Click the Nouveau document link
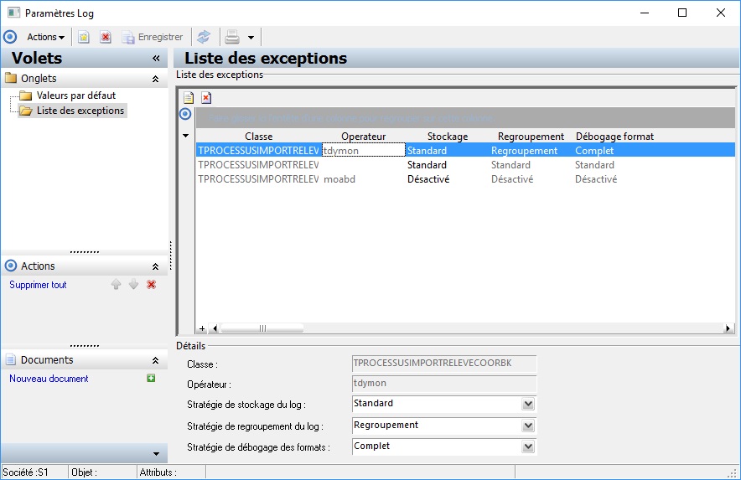This screenshot has width=741, height=480. coord(49,379)
